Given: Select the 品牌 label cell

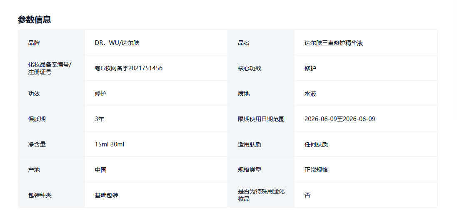Looking at the screenshot, I should (x=34, y=43).
